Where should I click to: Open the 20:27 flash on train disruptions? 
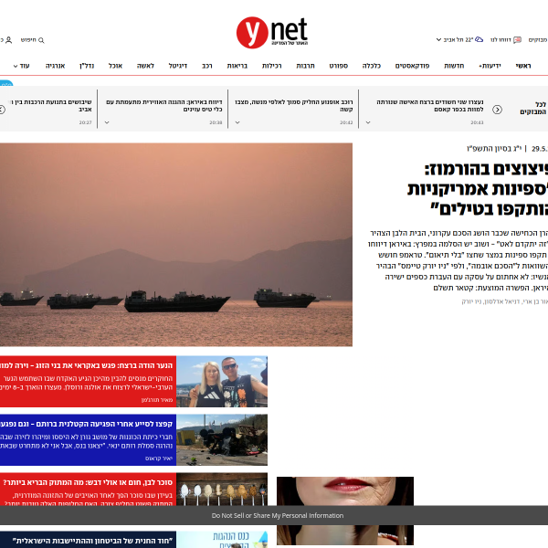(50, 106)
